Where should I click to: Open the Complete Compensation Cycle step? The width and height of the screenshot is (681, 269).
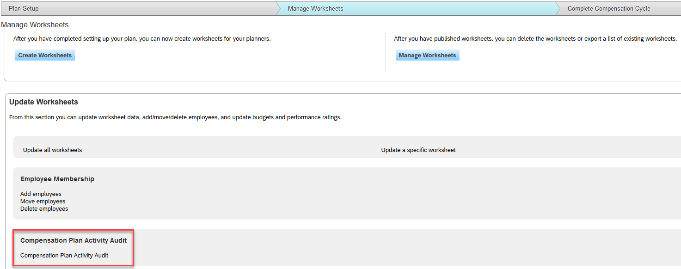(x=609, y=8)
